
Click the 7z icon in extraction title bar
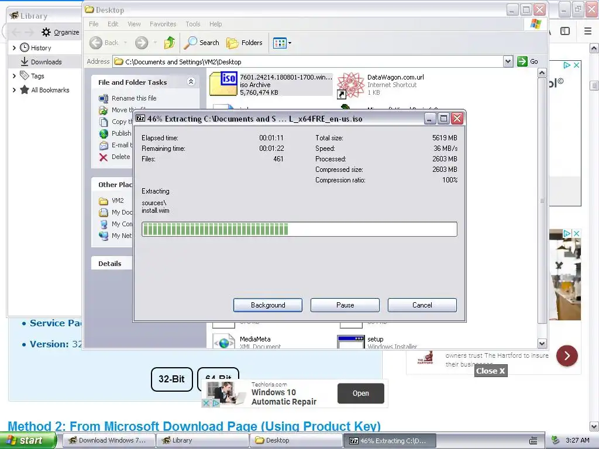click(x=140, y=118)
